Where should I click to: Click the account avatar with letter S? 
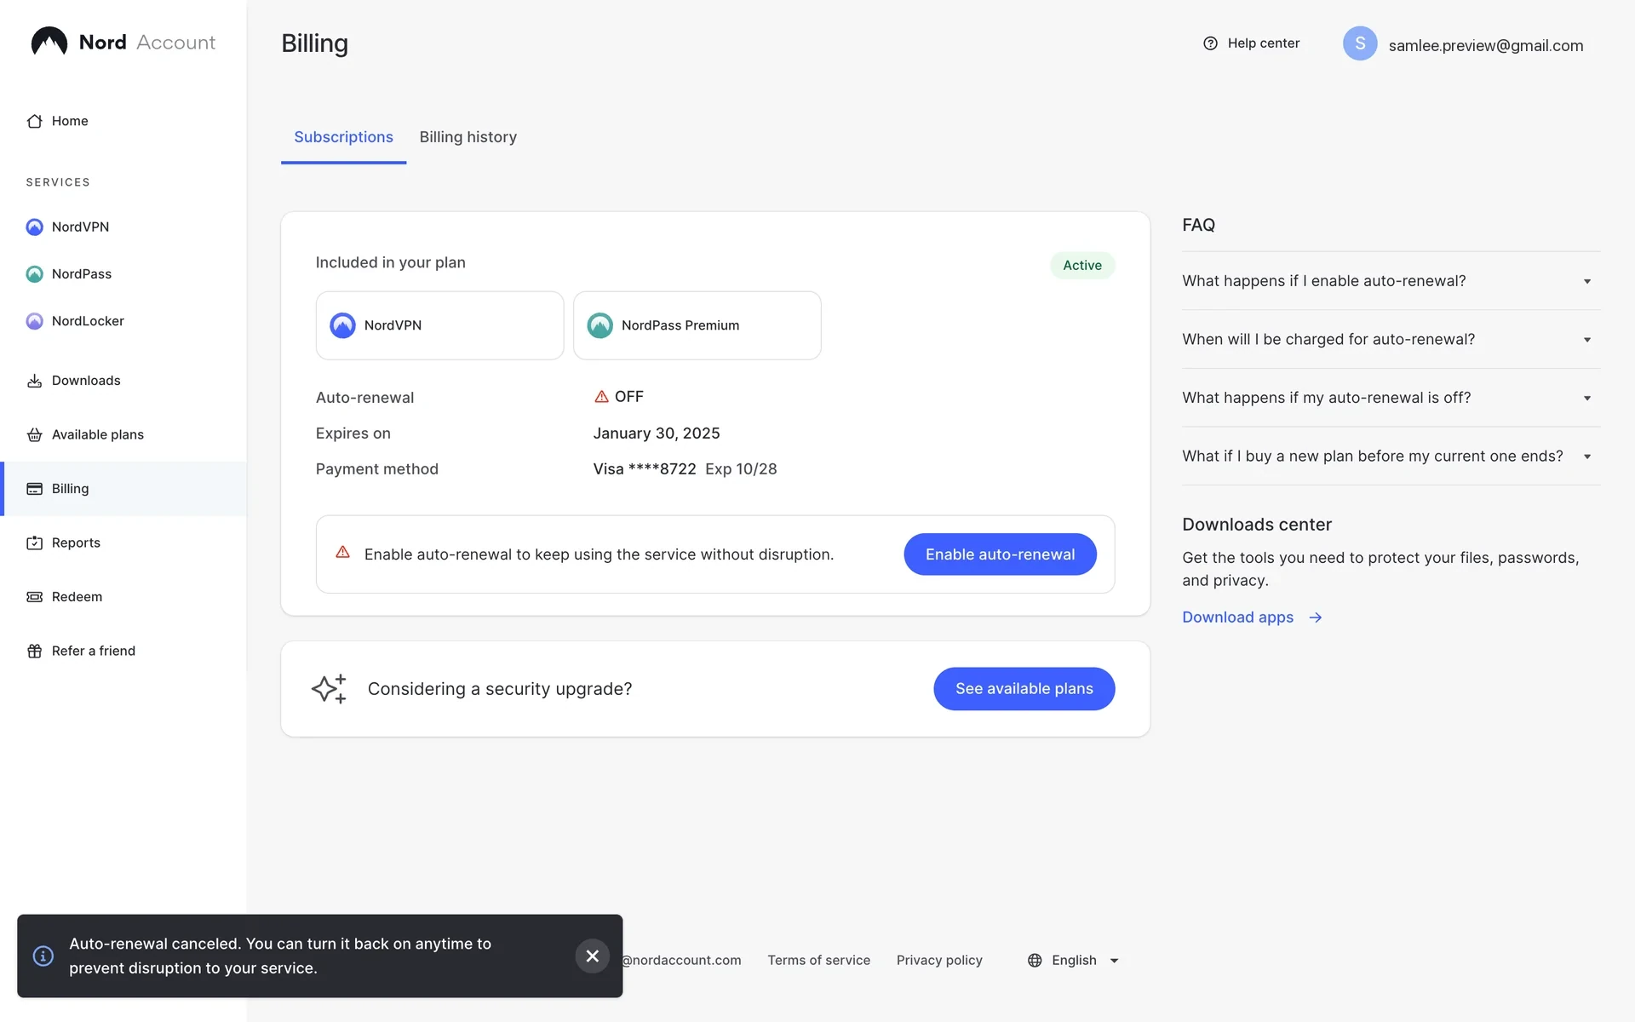[1360, 43]
